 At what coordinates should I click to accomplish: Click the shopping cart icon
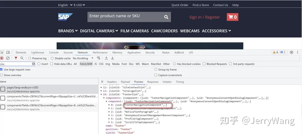point(233,17)
